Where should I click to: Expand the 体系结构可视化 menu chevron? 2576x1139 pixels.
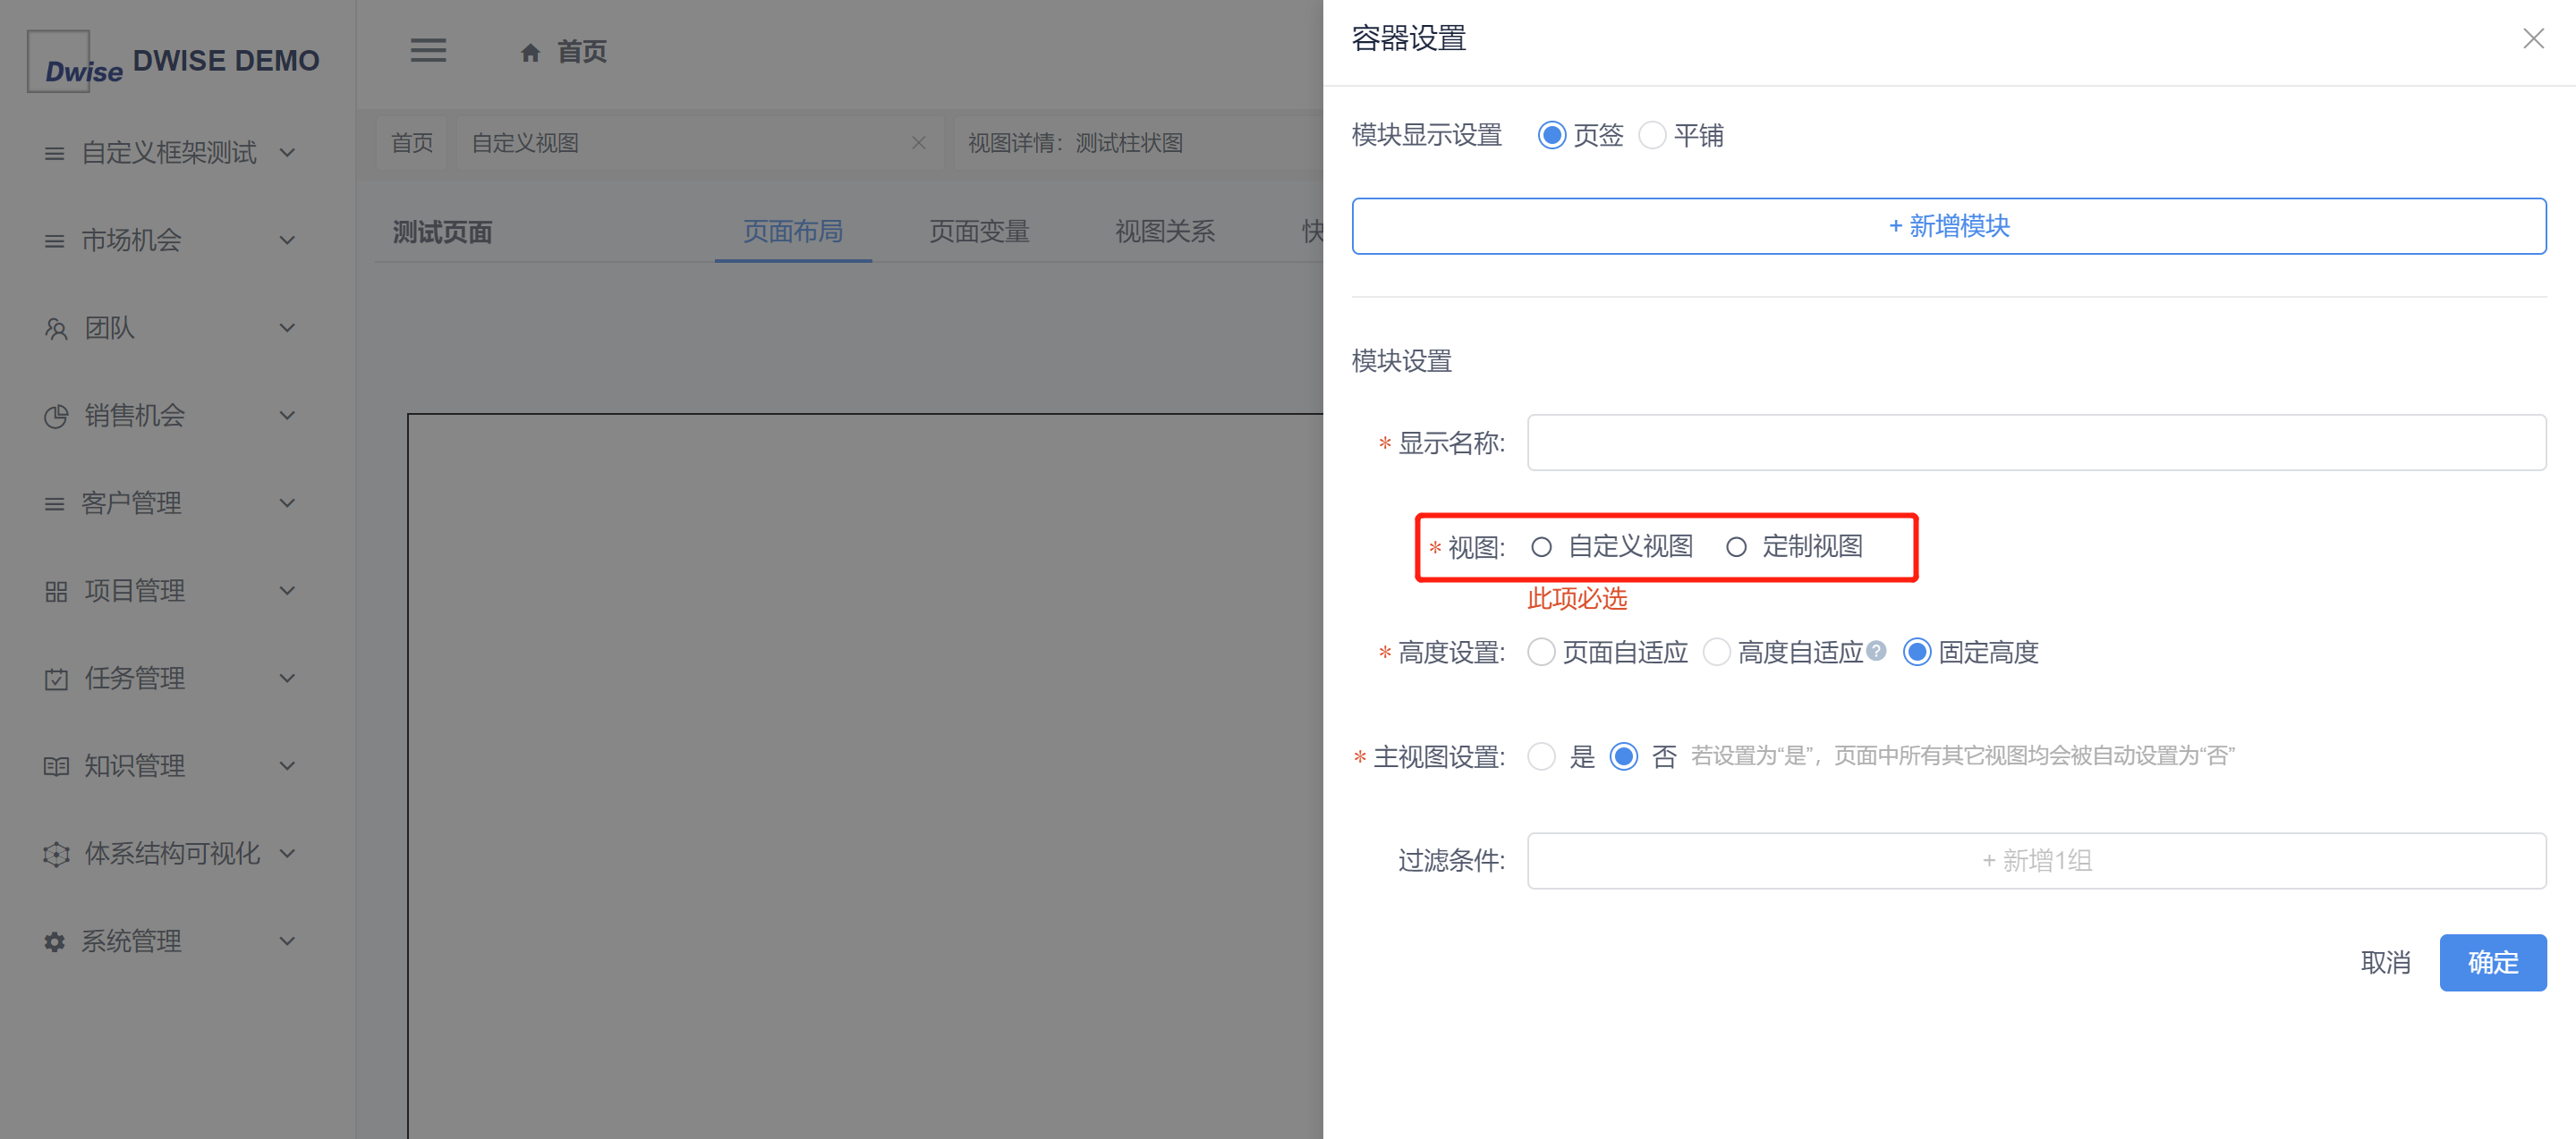click(287, 855)
